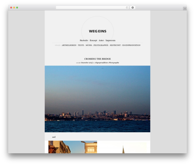This screenshot has height=165, width=195.
Task: Click the Eigenproduktion tag under the title
Action: (101, 63)
